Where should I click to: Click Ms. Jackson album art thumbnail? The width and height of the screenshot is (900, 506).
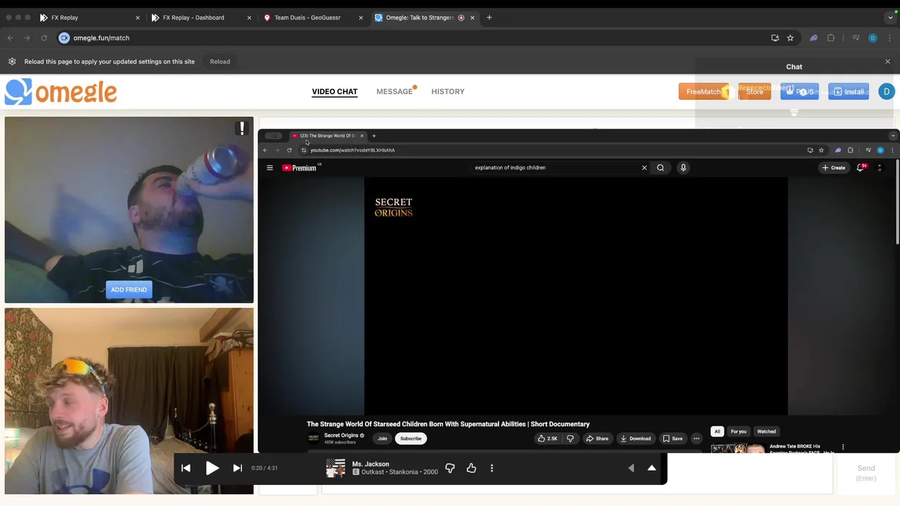pyautogui.click(x=335, y=468)
